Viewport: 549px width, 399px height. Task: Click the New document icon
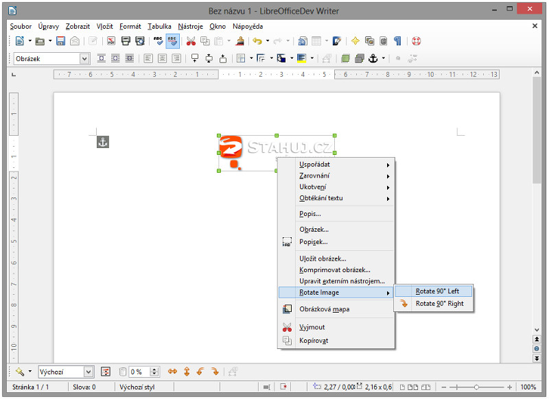click(x=20, y=41)
